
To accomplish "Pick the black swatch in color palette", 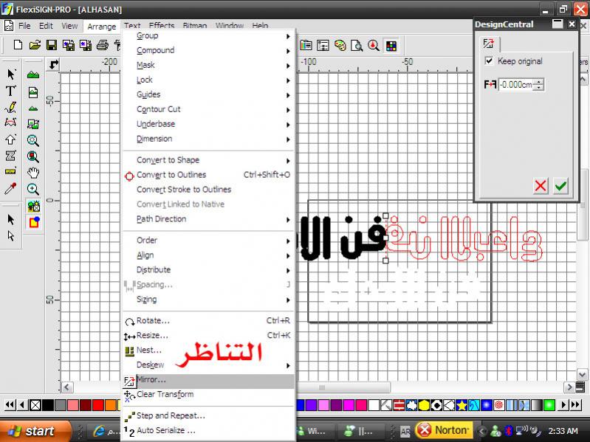I will [48, 405].
